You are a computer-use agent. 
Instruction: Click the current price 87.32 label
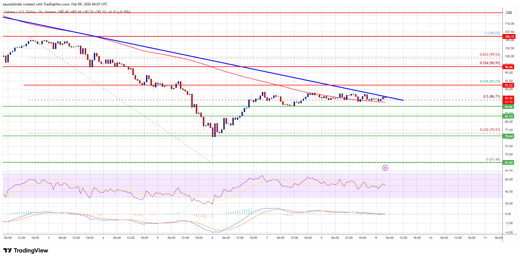click(x=509, y=98)
